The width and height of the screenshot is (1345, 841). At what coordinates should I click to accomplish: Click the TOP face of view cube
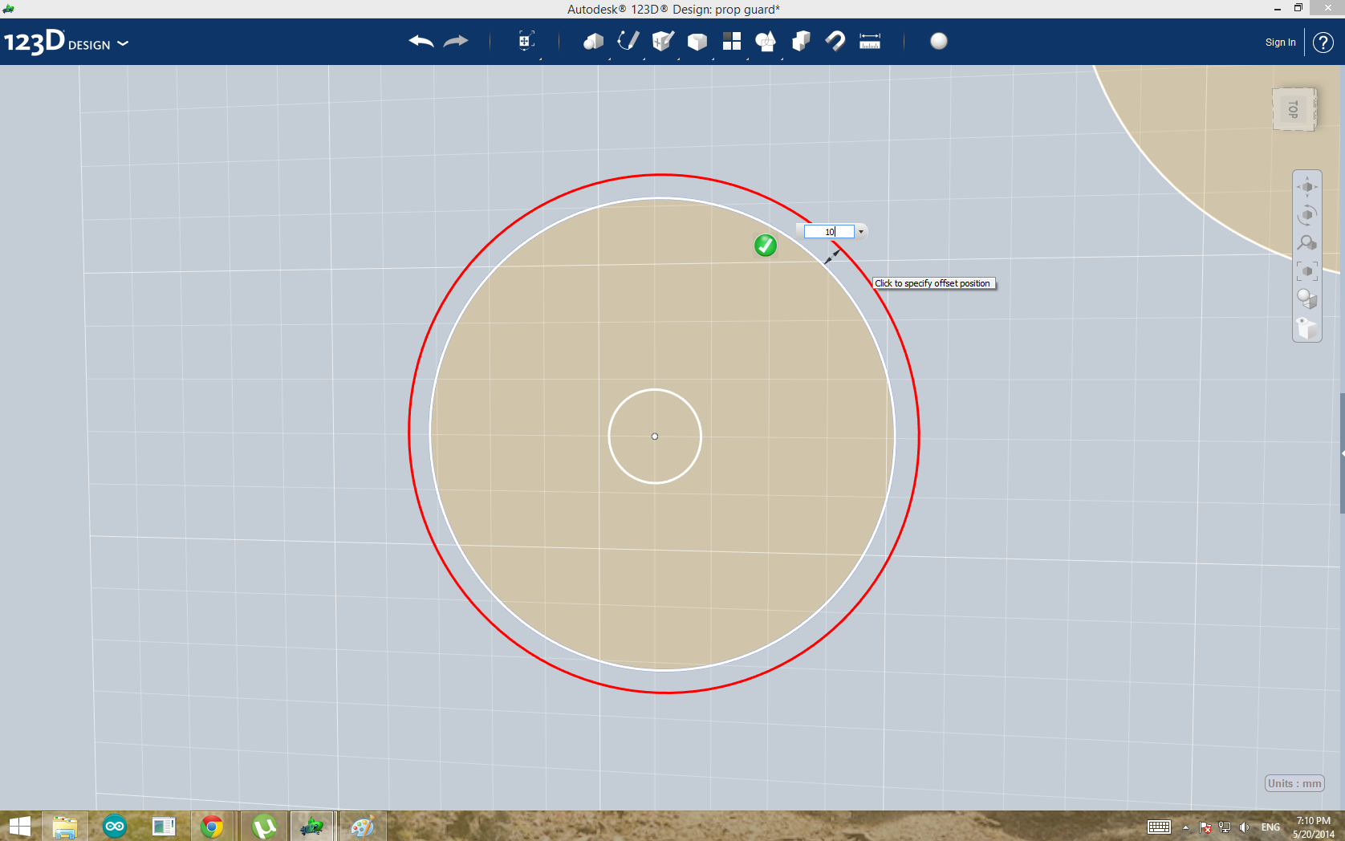(x=1293, y=109)
